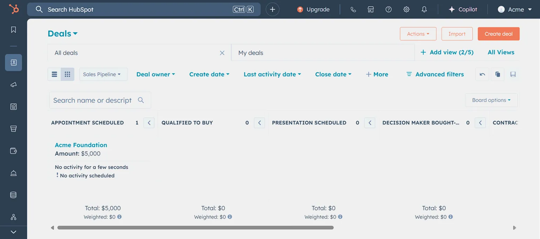Click the Create deal button
The height and width of the screenshot is (239, 540).
pyautogui.click(x=498, y=34)
